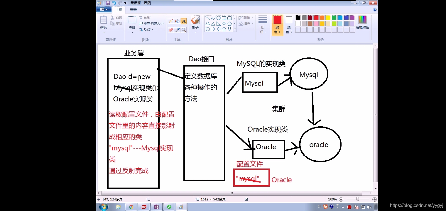Select the Magnifier tool
Screen dimensions: 446x211
[184, 30]
